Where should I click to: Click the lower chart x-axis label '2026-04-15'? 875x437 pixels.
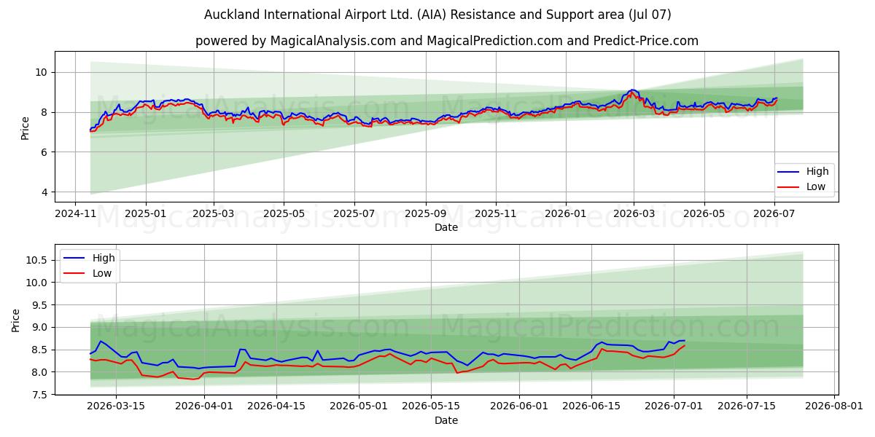(276, 406)
